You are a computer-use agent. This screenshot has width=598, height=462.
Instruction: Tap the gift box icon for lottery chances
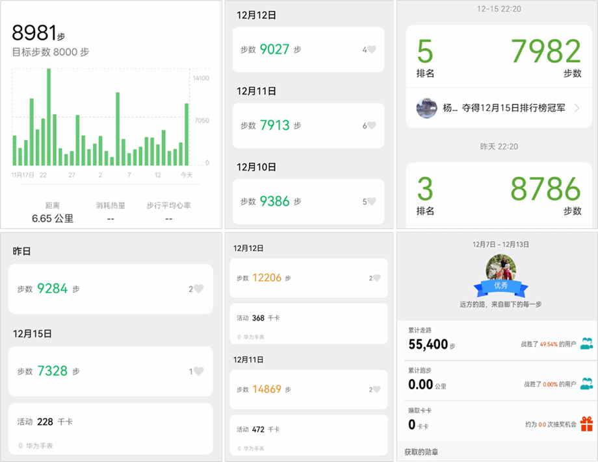586,424
